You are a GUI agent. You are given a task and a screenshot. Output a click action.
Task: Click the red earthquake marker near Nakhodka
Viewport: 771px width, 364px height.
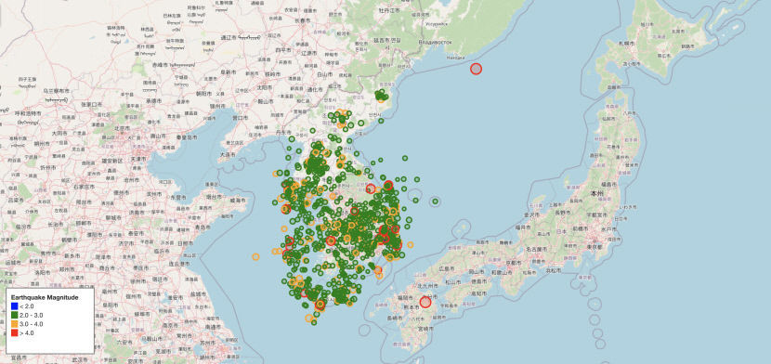476,69
